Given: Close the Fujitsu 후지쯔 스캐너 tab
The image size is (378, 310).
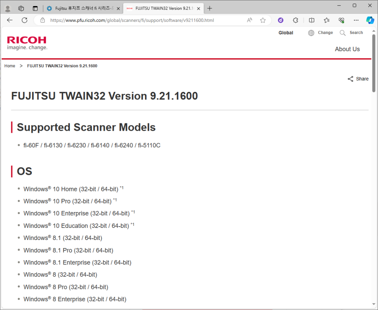Looking at the screenshot, I should click(118, 8).
